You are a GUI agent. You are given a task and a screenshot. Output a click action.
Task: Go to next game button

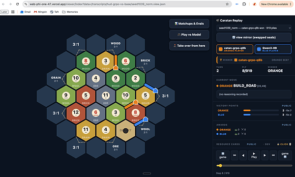click(x=285, y=155)
